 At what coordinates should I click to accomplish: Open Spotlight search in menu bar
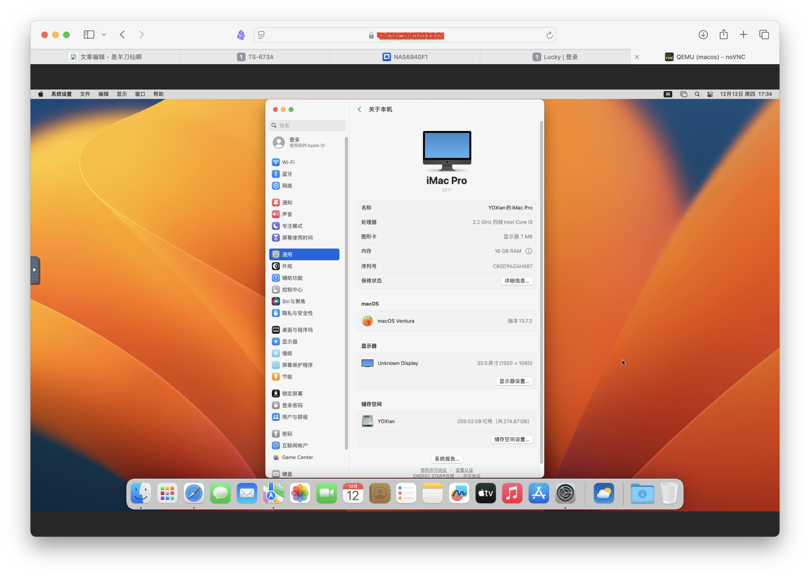[697, 94]
